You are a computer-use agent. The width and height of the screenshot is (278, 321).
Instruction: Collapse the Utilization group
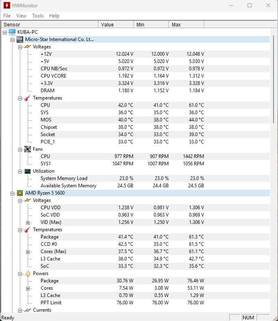coord(20,171)
